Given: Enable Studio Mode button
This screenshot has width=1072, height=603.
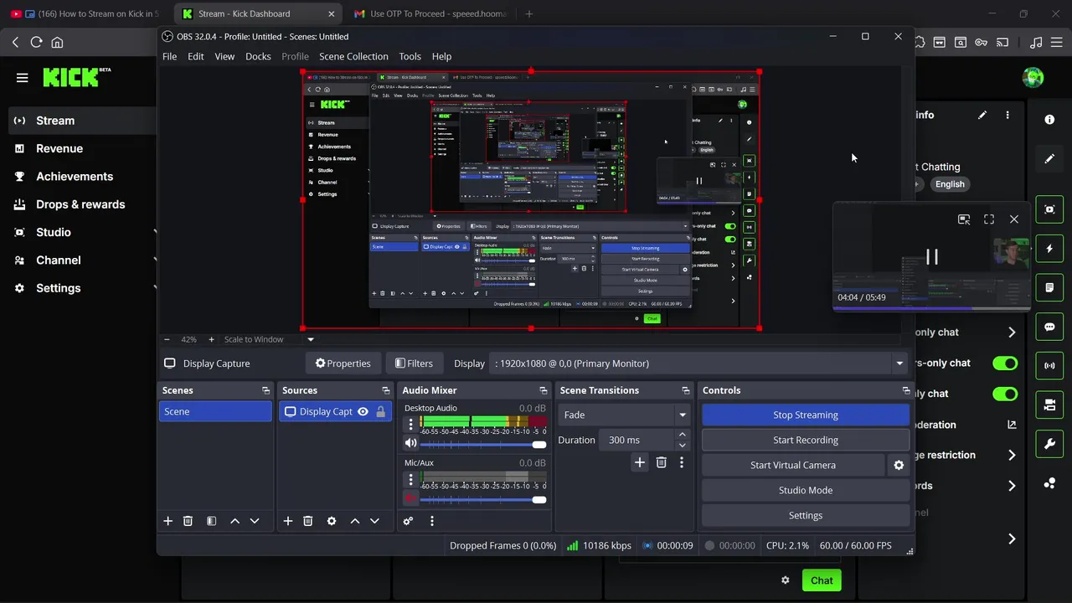Looking at the screenshot, I should click(x=806, y=490).
